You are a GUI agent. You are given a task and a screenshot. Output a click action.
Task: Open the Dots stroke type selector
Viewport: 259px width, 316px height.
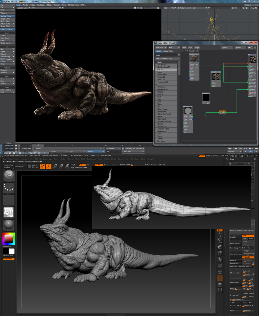click(x=9, y=188)
